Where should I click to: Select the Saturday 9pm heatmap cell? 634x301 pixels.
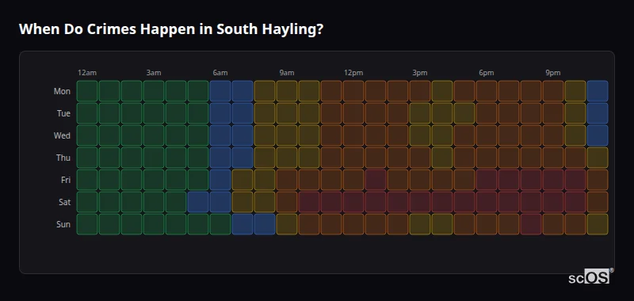553,202
